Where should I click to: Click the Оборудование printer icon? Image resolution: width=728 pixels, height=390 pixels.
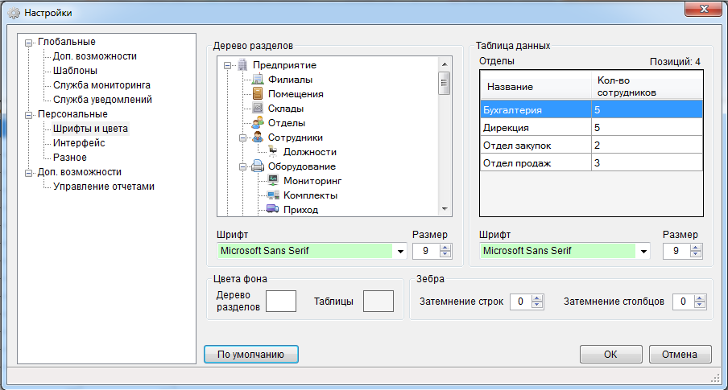(x=258, y=166)
